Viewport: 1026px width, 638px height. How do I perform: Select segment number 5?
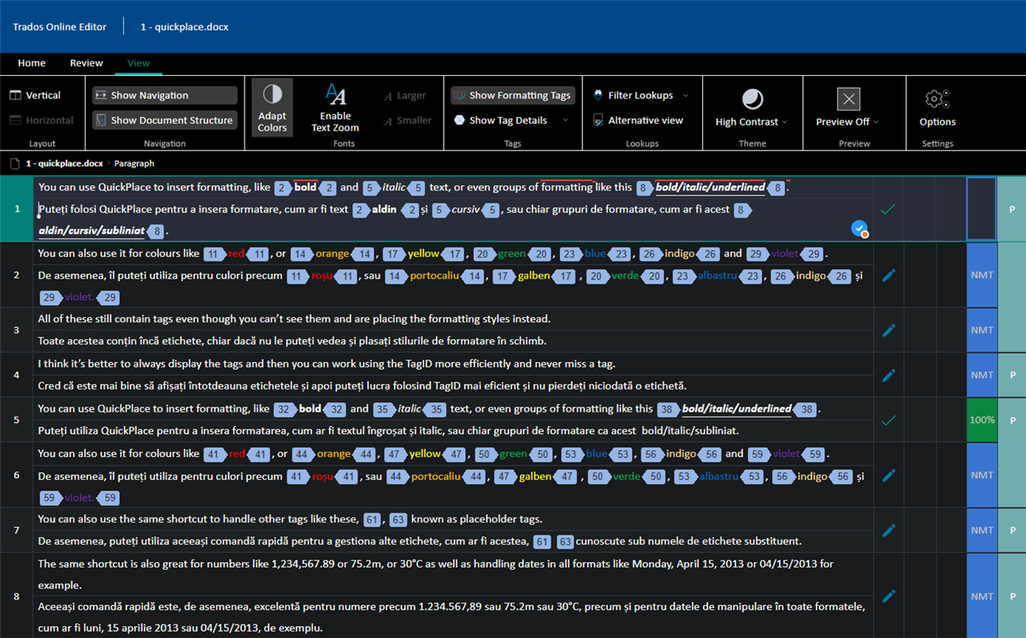[x=16, y=419]
